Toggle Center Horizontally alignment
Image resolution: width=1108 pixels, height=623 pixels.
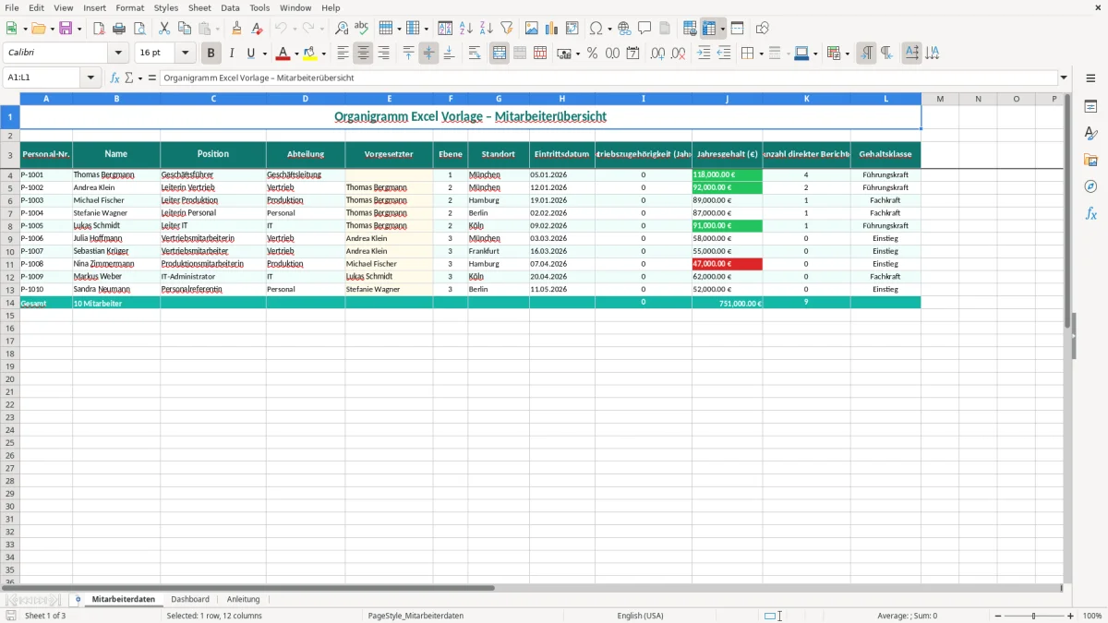click(363, 54)
